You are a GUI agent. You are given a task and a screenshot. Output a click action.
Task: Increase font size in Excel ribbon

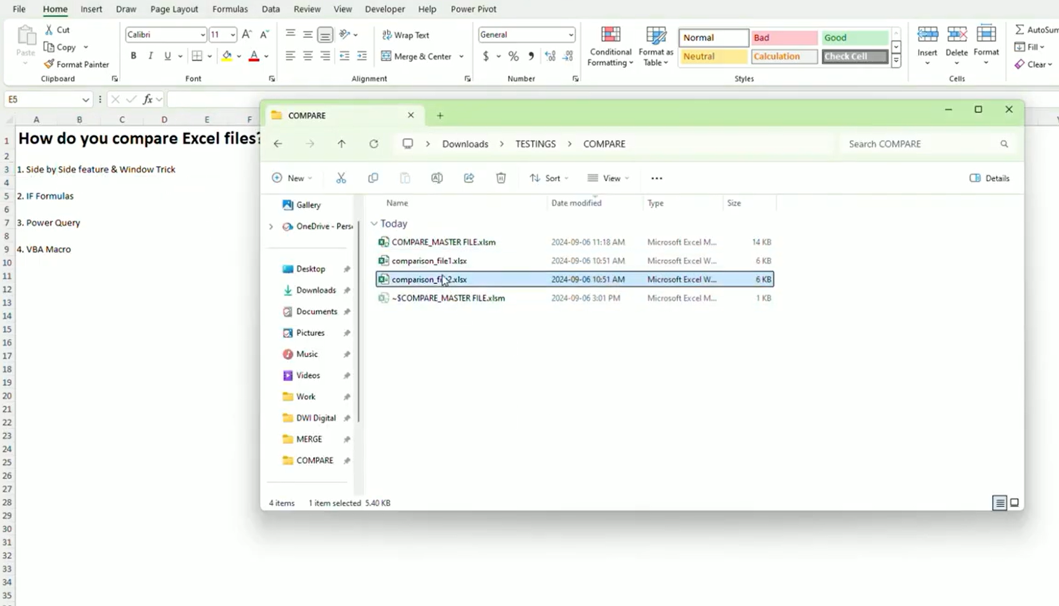pos(247,34)
